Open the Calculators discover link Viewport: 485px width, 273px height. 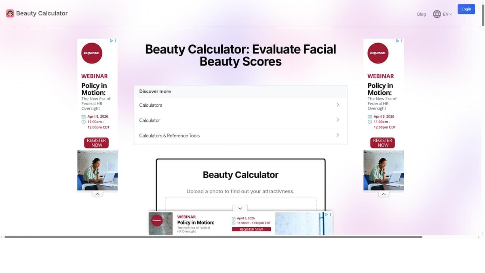[240, 105]
